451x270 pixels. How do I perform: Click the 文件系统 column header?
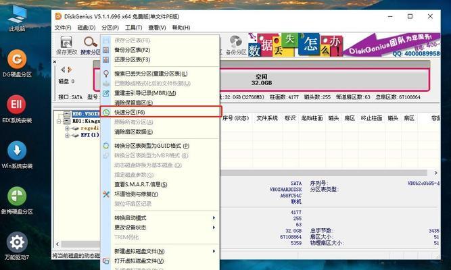pos(267,118)
